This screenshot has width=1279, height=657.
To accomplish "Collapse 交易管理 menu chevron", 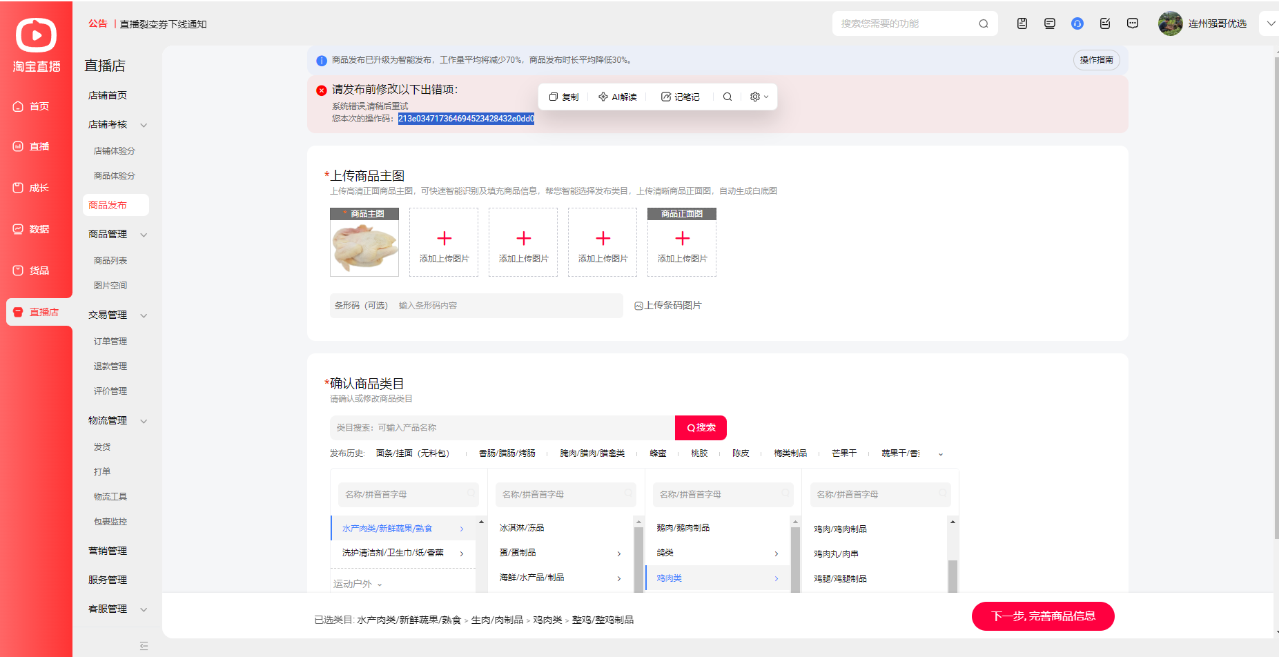I will 144,315.
